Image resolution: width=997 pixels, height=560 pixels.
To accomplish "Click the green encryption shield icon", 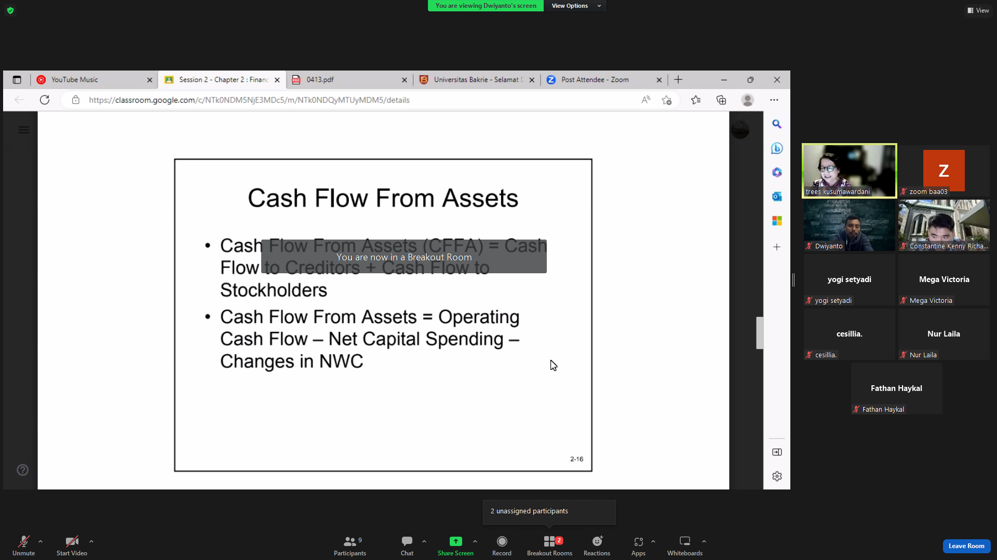I will point(10,10).
